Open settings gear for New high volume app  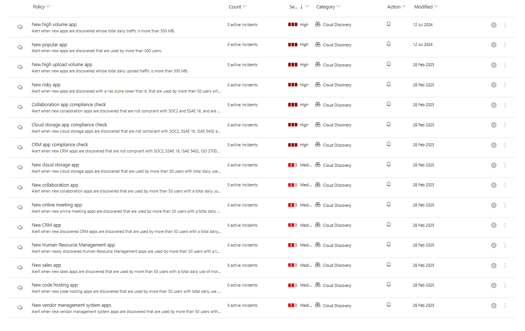[493, 25]
